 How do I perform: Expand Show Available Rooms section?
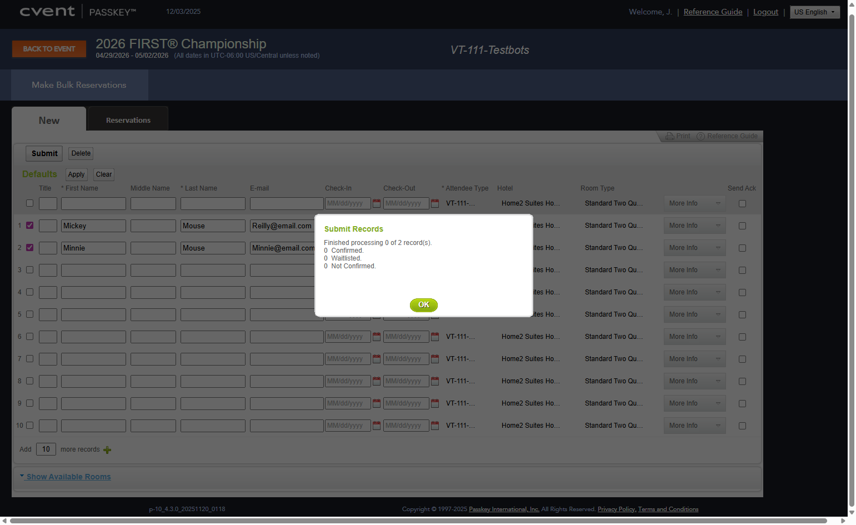pos(68,477)
